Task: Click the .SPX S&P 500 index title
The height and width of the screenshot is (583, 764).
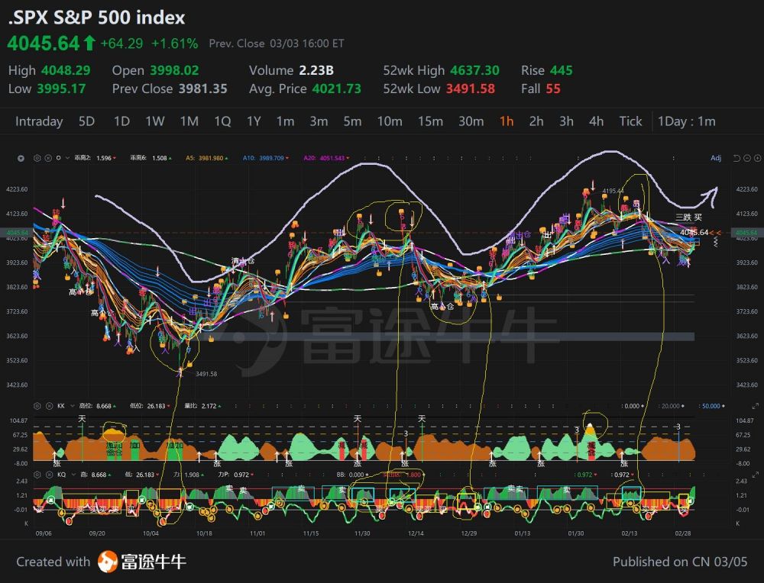Action: click(x=96, y=18)
